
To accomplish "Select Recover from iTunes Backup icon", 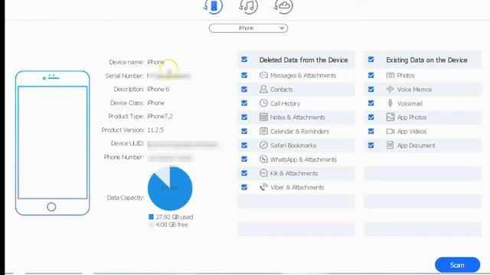I will tap(248, 5).
